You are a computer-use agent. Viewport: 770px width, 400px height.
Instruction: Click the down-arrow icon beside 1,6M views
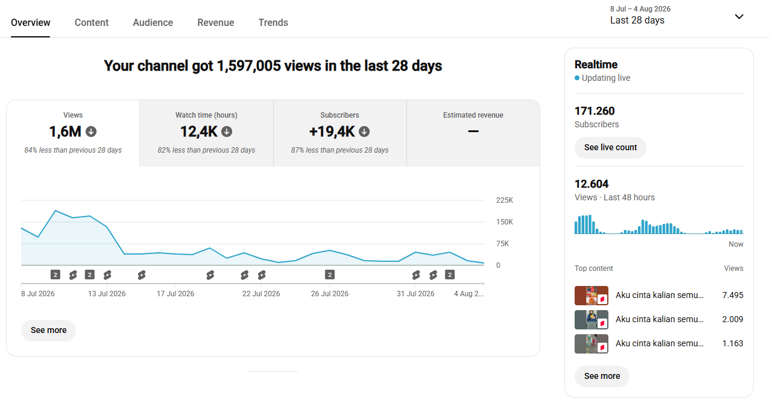[x=91, y=132]
